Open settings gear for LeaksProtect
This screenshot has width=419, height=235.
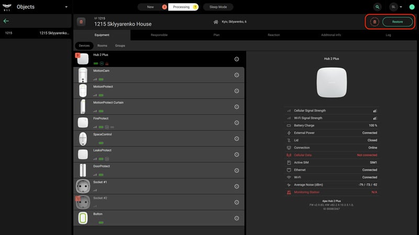(237, 154)
